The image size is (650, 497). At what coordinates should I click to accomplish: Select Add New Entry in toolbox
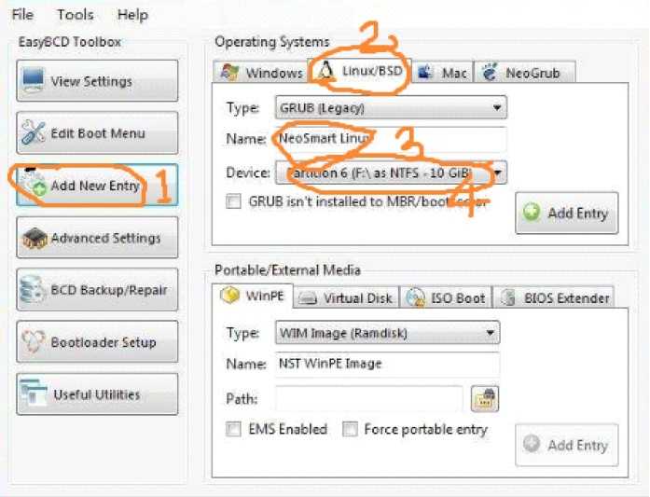[97, 185]
